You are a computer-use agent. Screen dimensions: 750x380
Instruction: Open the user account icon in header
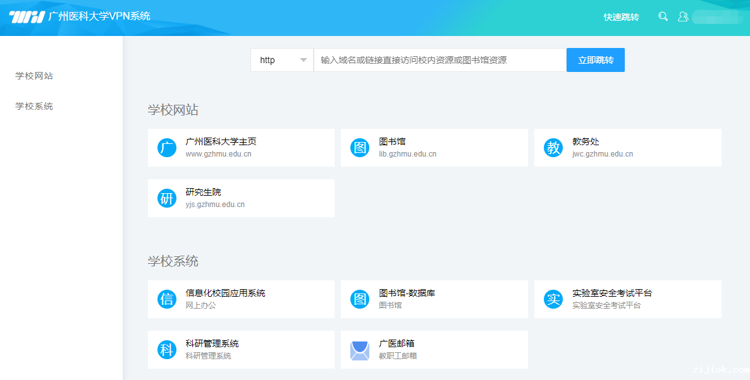click(683, 17)
